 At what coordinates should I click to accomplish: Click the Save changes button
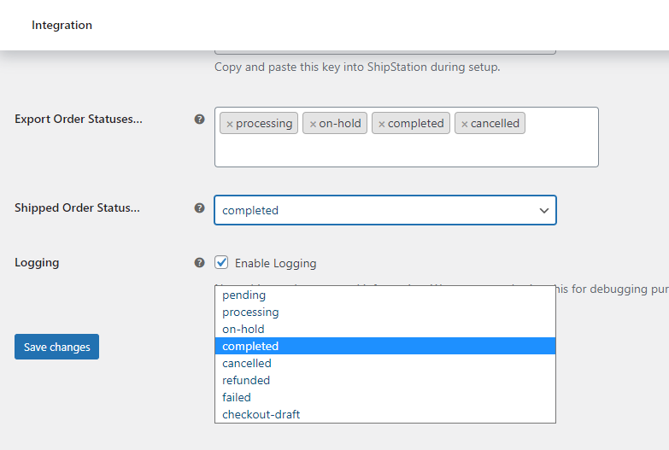click(56, 347)
